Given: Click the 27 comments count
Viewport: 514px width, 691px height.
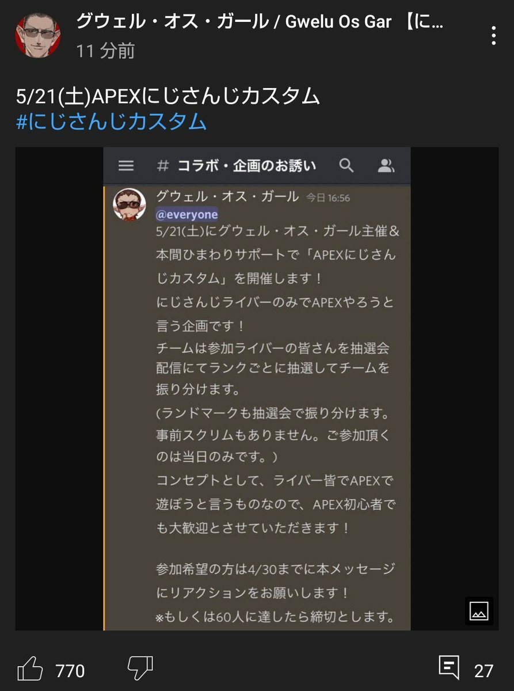Looking at the screenshot, I should point(484,671).
